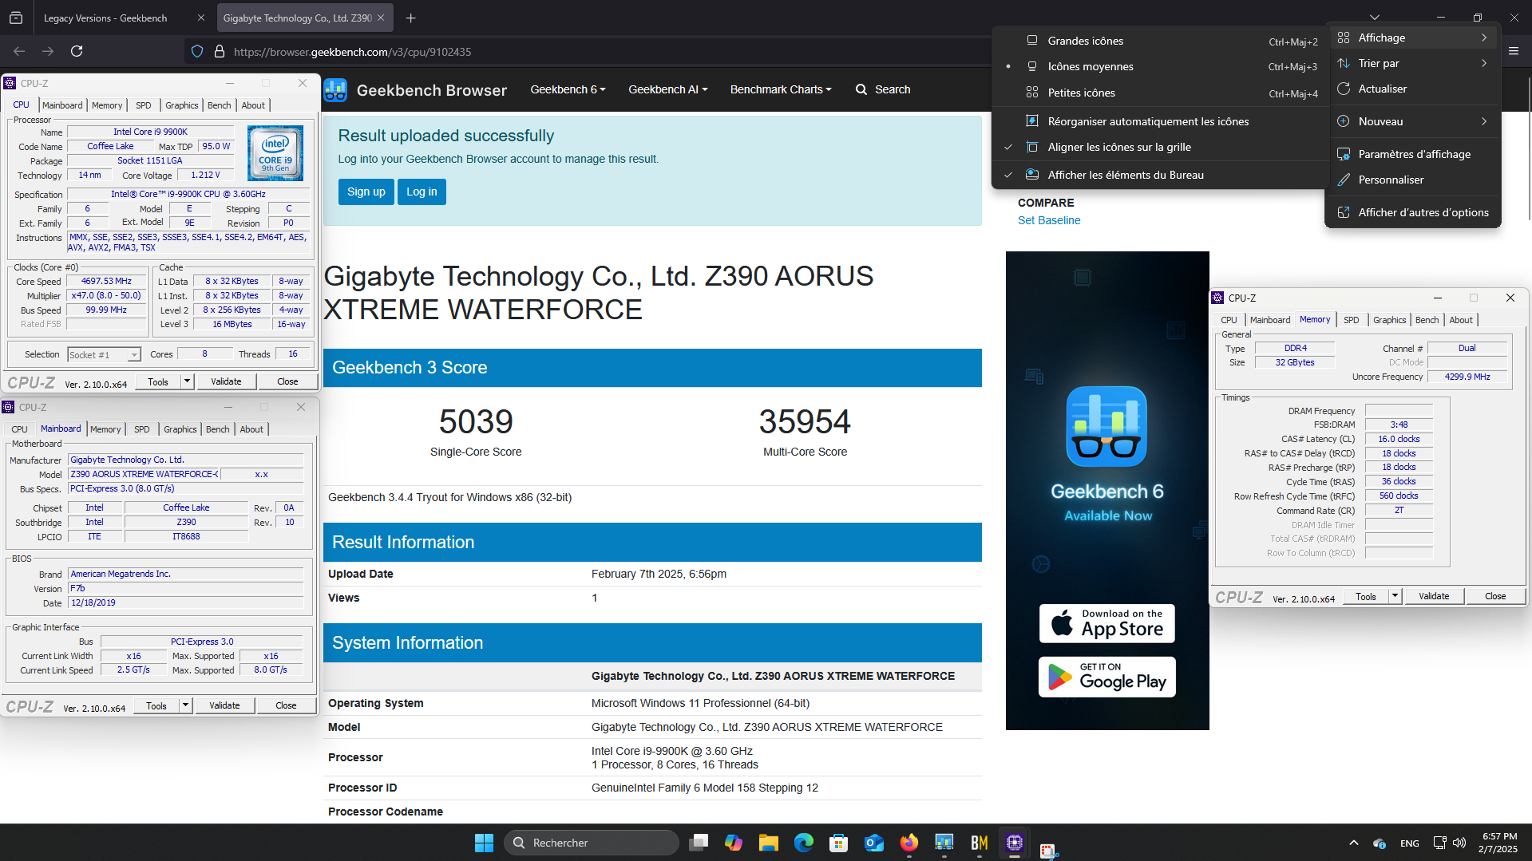Screen dimensions: 1532x861
Task: Click Get it on Google Play badge
Action: tap(1106, 677)
